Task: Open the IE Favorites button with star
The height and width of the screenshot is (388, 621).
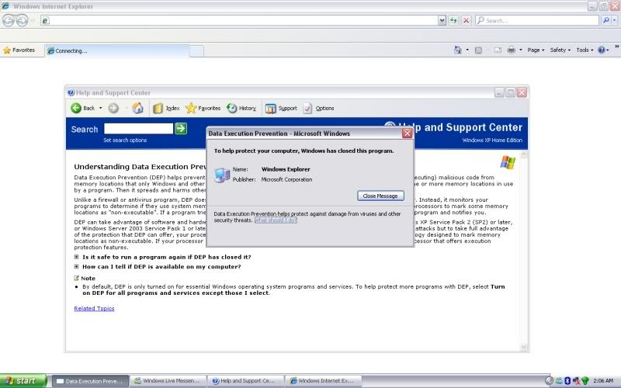Action: click(x=19, y=50)
